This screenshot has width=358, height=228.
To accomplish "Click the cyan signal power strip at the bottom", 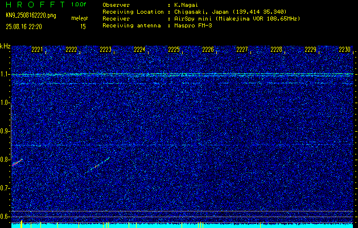I will pos(183,225).
